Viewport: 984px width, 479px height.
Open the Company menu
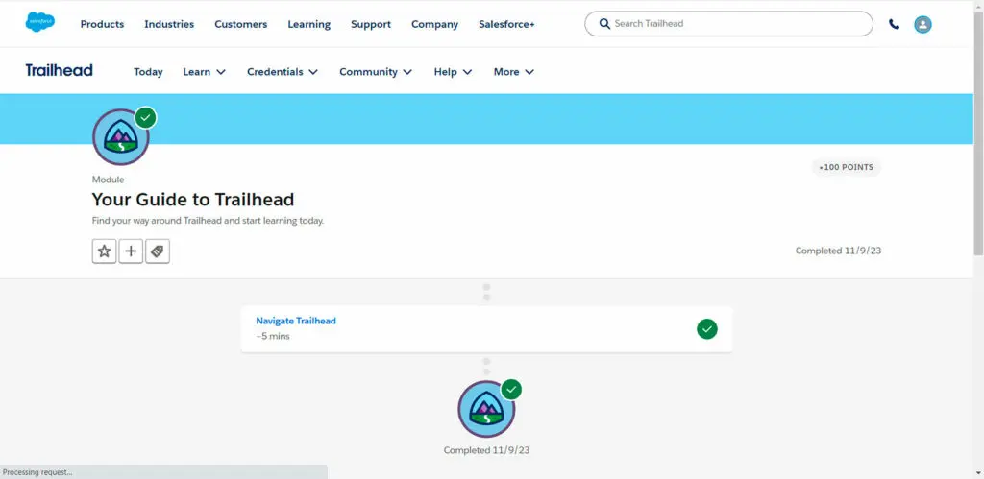click(435, 24)
